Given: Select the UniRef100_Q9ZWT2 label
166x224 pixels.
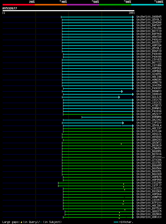Looking at the screenshot, I should 149,142.
